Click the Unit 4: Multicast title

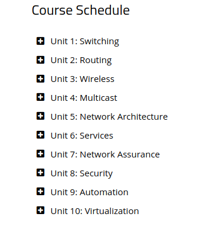[x=84, y=98]
